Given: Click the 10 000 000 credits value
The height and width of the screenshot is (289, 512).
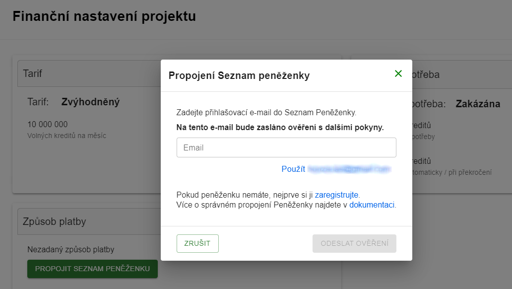Looking at the screenshot, I should [x=48, y=124].
